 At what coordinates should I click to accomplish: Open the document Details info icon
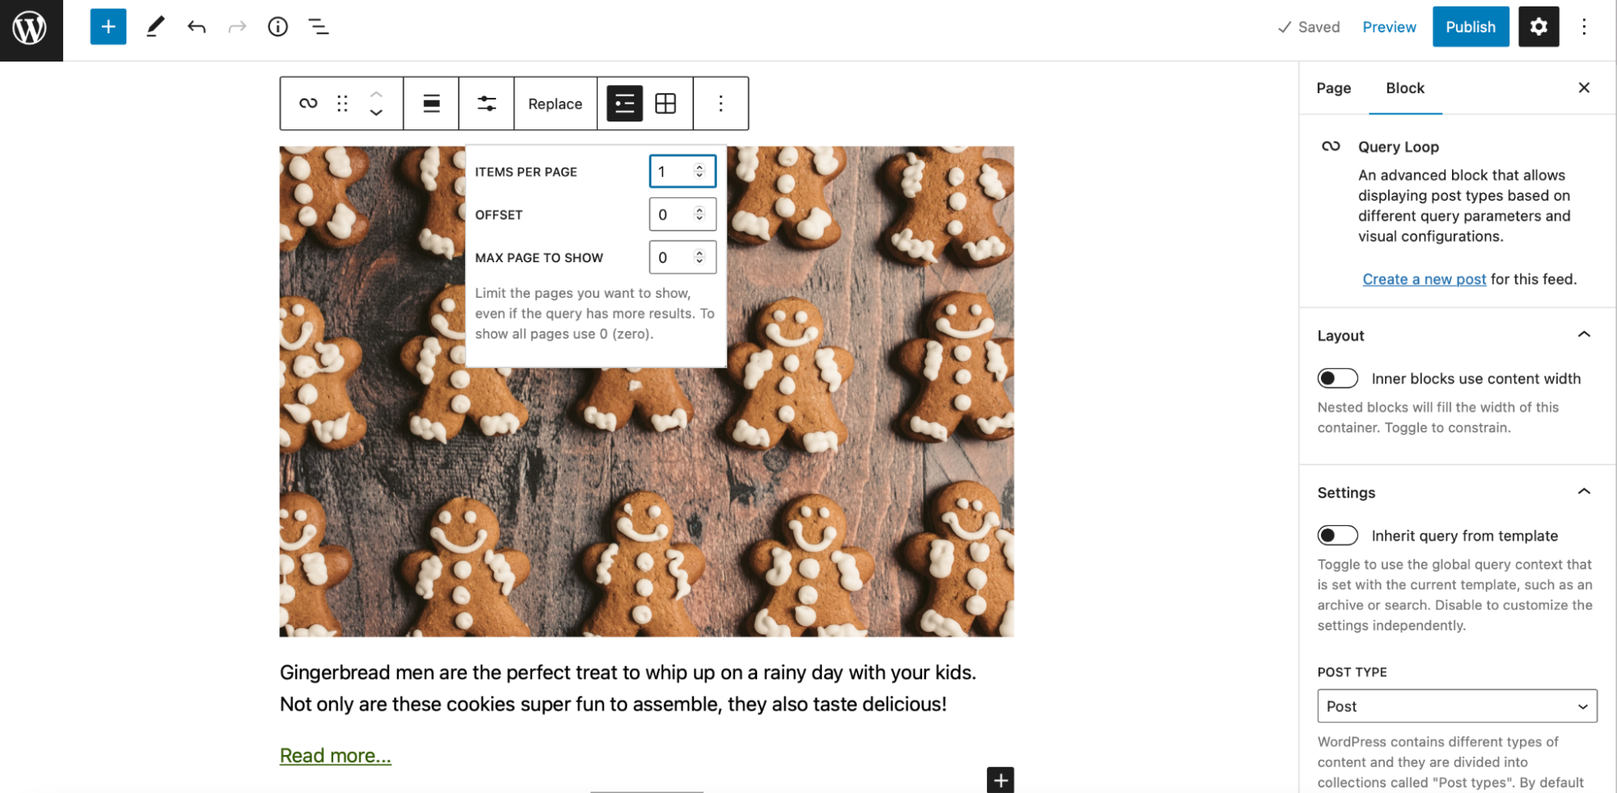pos(277,27)
